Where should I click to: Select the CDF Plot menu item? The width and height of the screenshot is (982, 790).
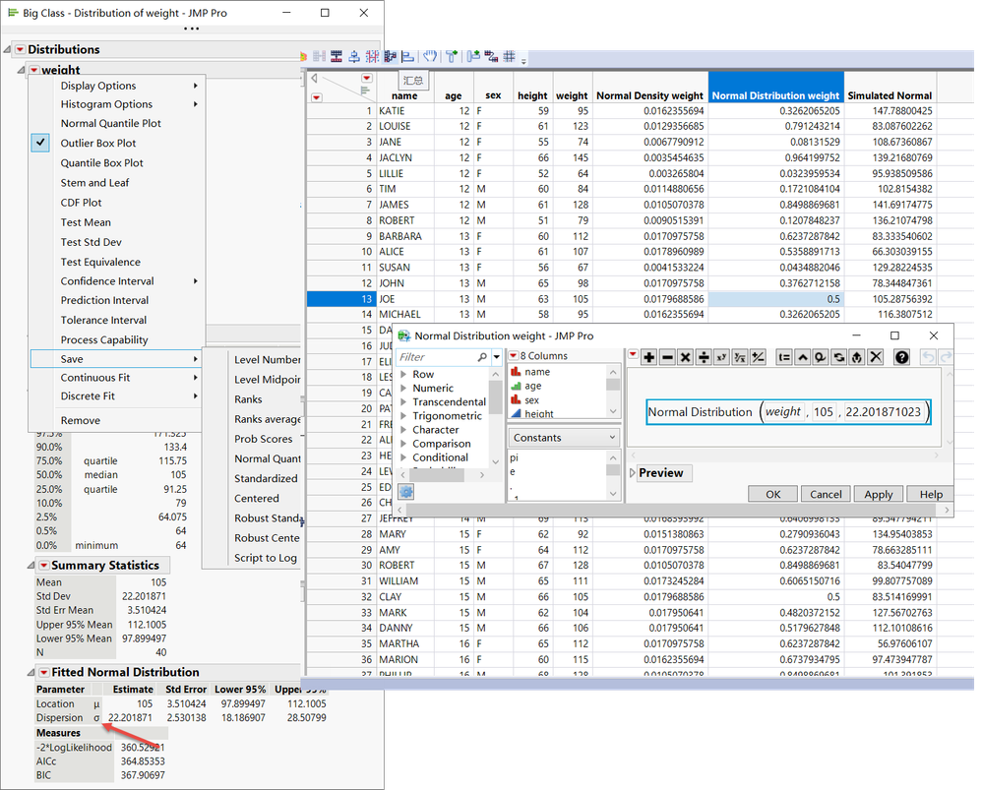tap(81, 203)
